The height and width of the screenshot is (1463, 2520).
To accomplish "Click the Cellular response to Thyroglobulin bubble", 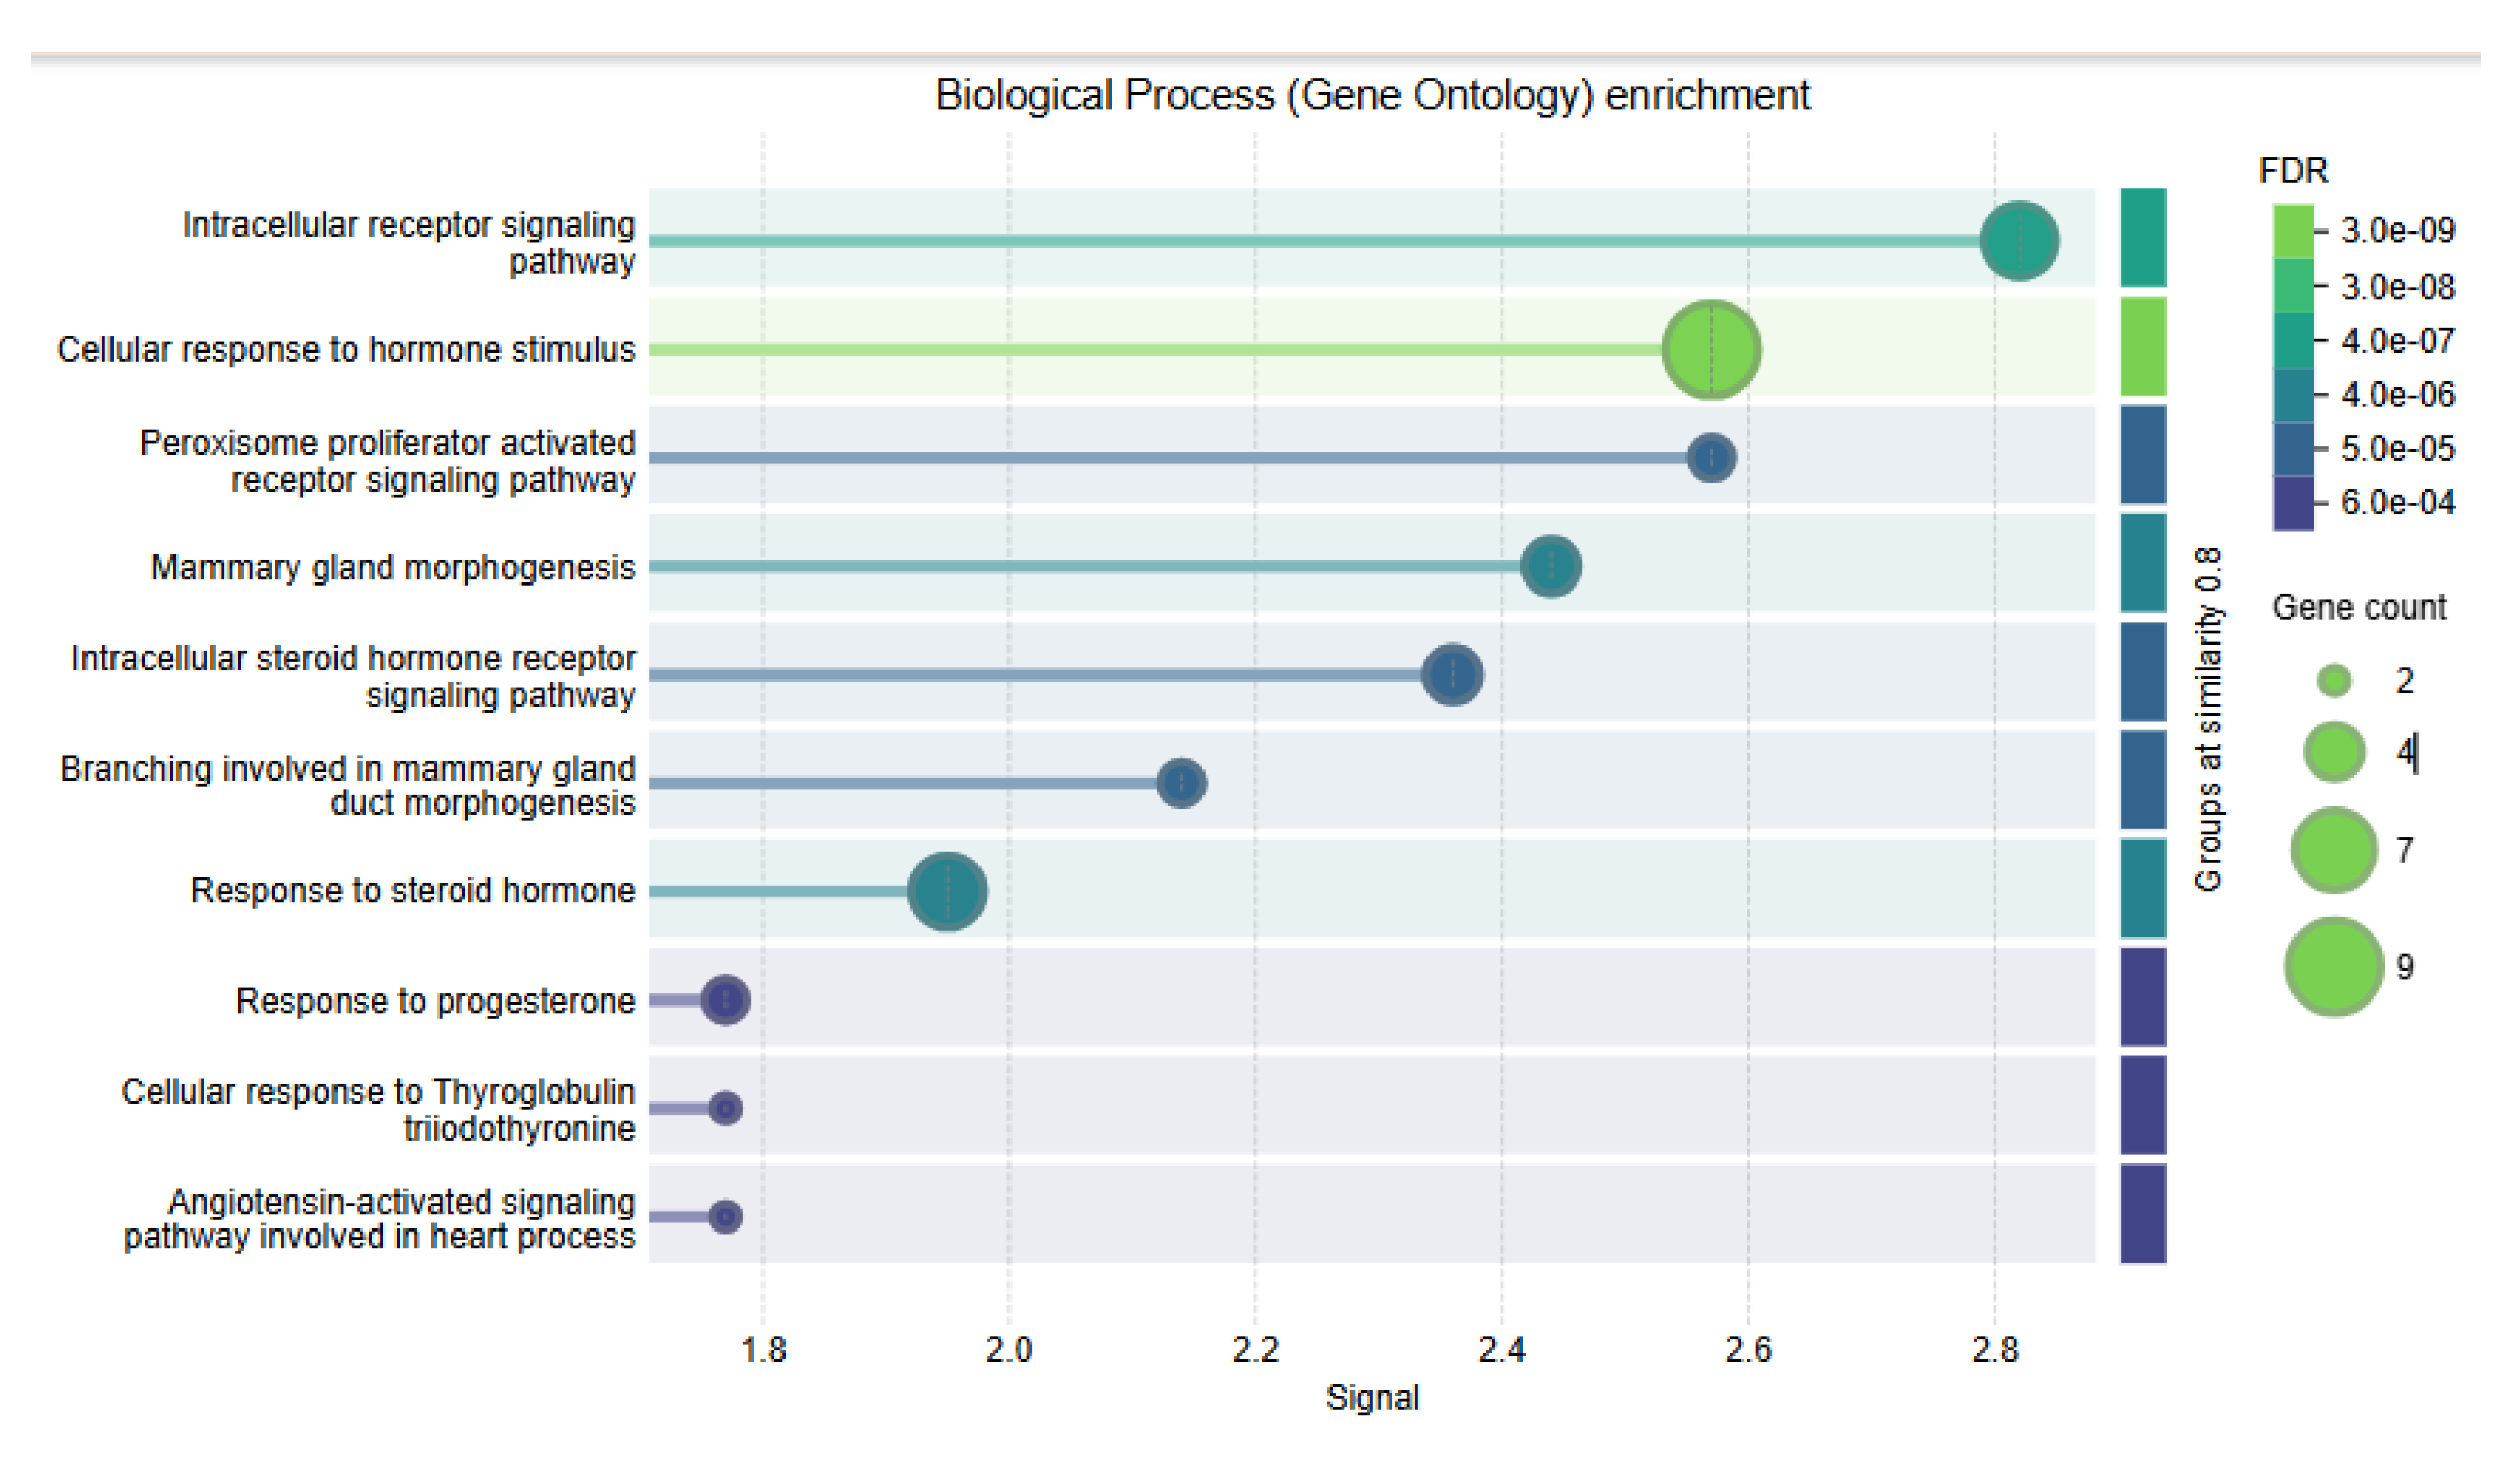I will pos(725,1107).
